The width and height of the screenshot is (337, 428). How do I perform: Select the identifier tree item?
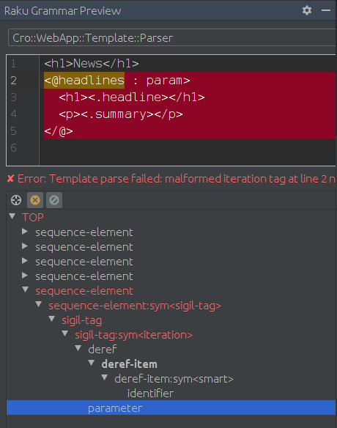pos(150,394)
